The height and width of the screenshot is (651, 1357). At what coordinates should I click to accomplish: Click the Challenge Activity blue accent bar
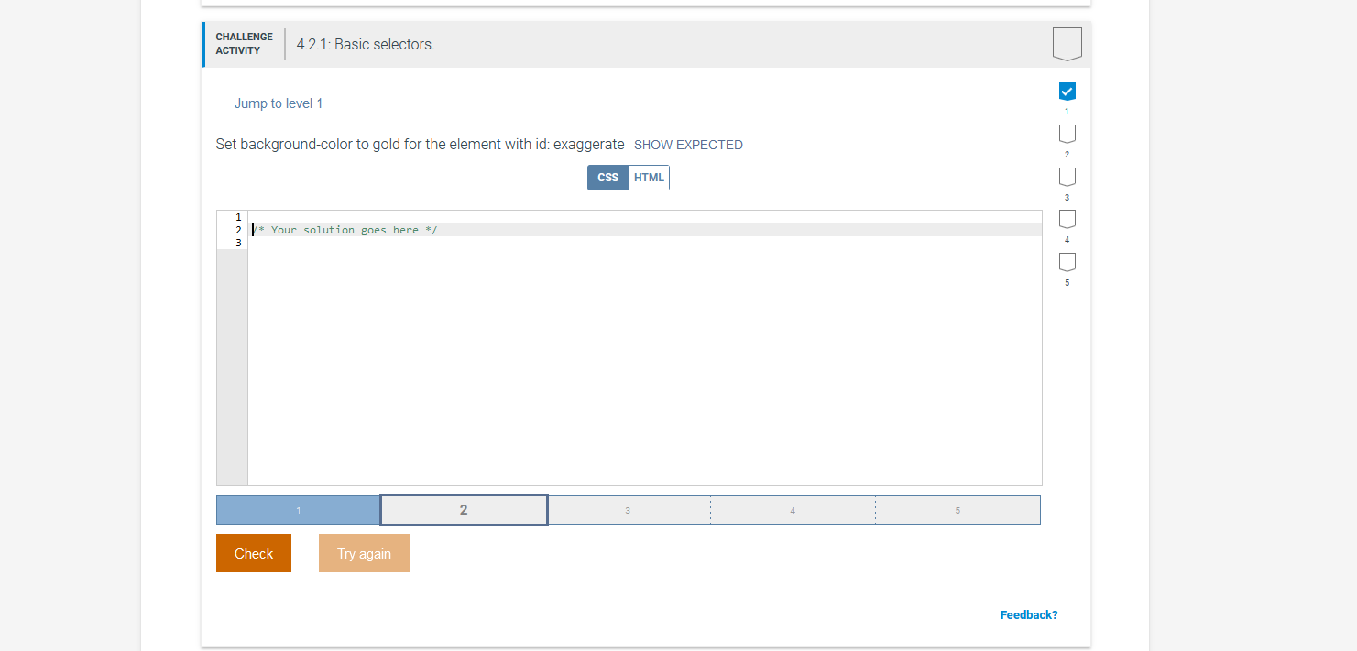tap(202, 43)
